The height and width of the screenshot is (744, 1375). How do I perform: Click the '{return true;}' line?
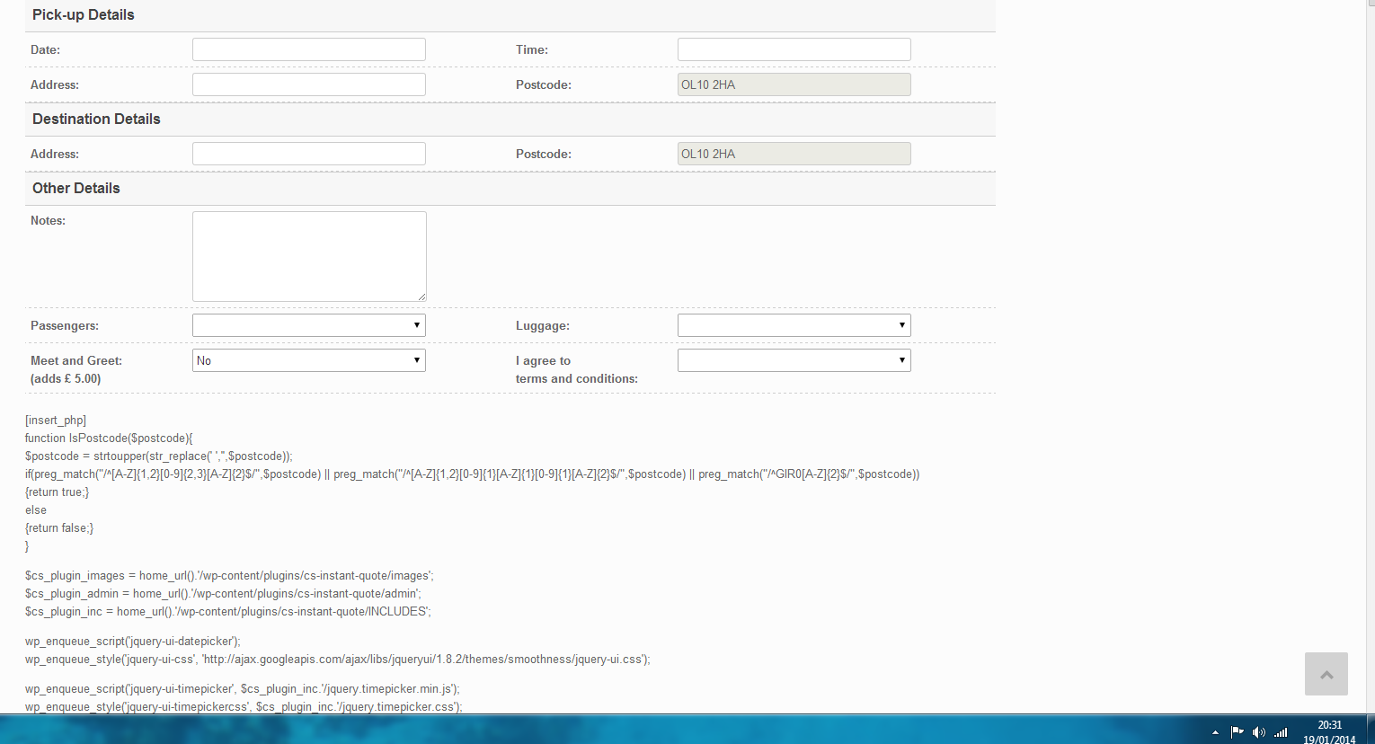[x=57, y=492]
